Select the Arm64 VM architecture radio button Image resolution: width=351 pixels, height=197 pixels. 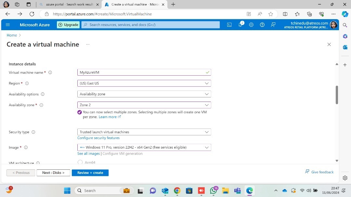[x=80, y=162]
